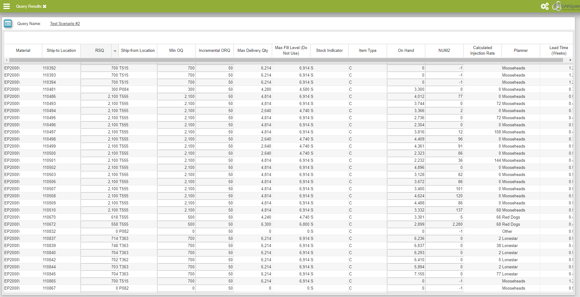Select the row for Ship-to Location 110670
580x297 pixels.
49,217
